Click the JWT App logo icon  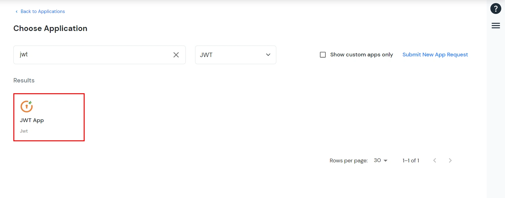27,106
